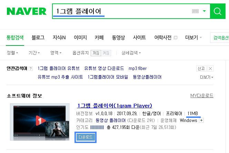
Task: Open the 사이트 tab
Action: click(139, 38)
